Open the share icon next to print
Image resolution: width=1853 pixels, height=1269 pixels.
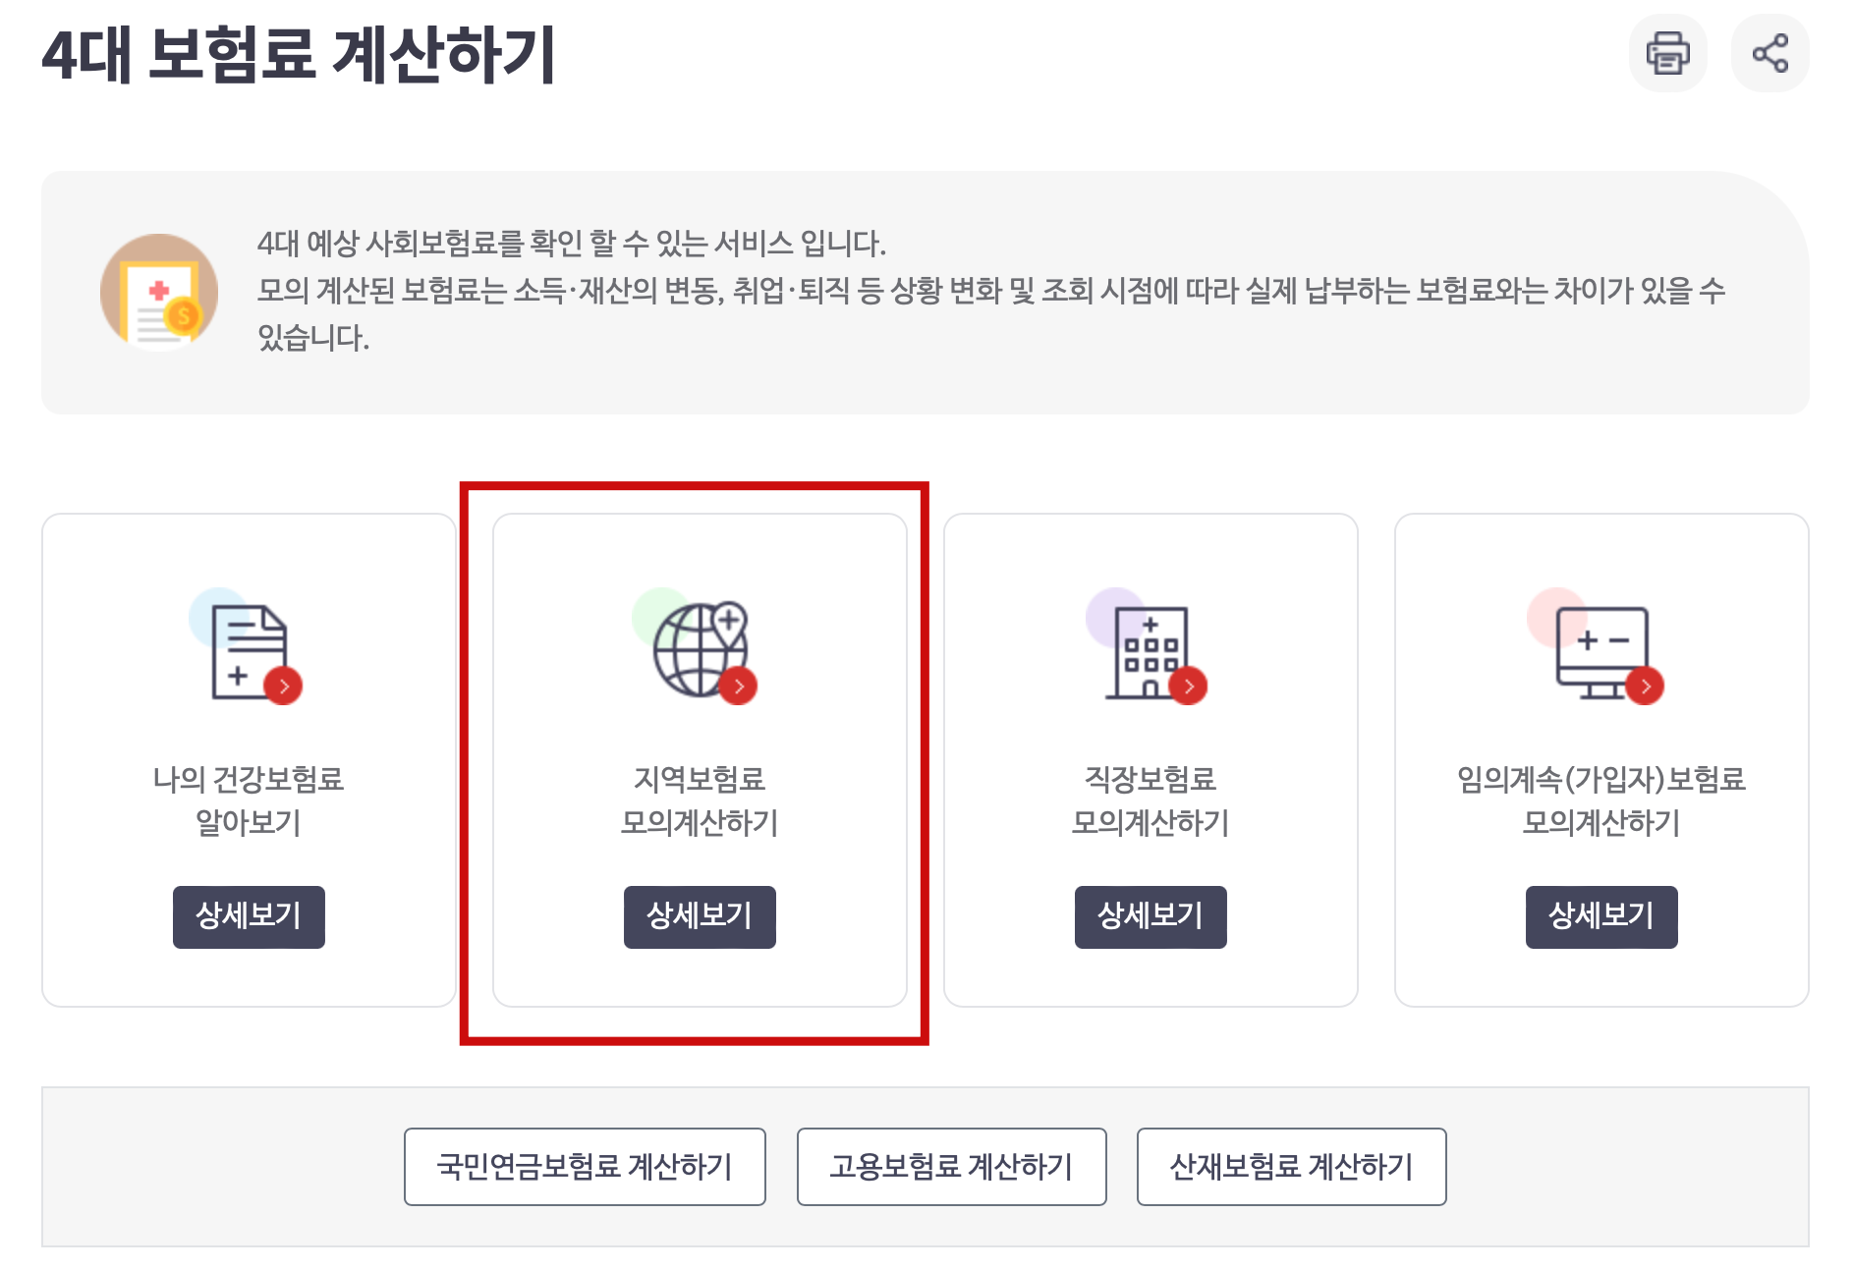[x=1769, y=54]
